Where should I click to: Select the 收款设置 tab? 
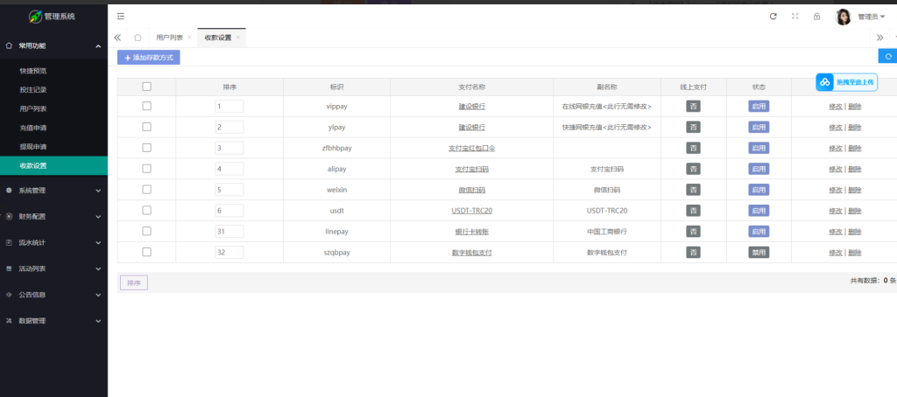coord(218,38)
